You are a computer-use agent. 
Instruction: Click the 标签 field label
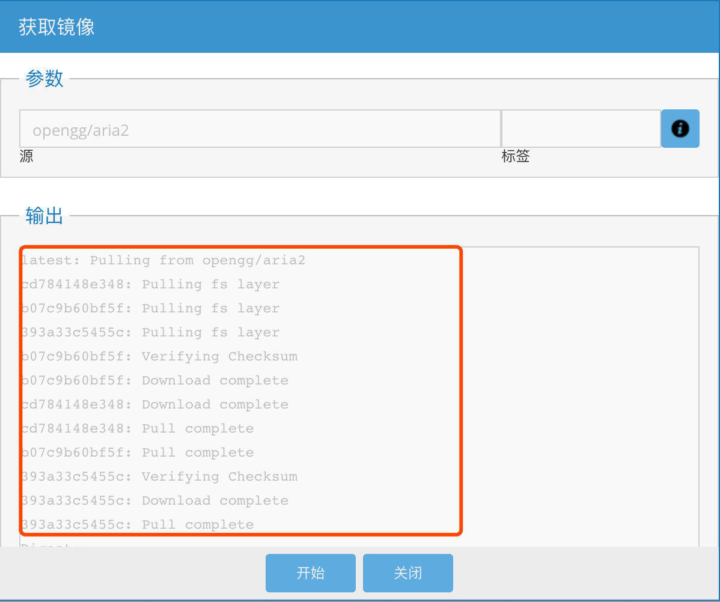515,156
